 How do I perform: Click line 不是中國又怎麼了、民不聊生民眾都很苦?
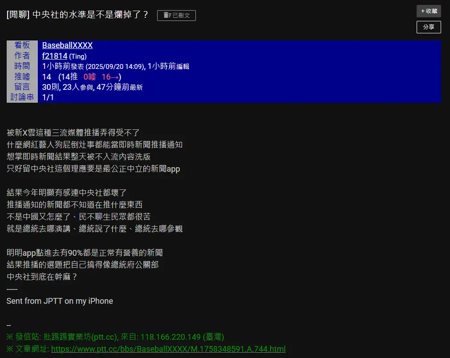(79, 217)
